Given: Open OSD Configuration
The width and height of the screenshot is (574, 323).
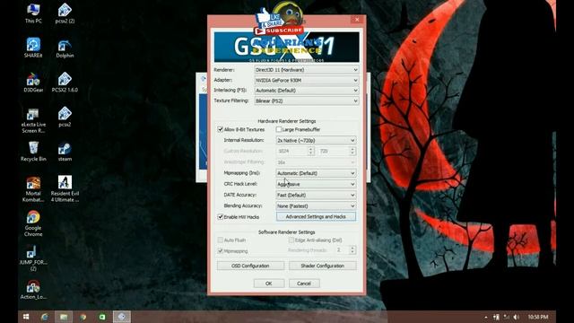Looking at the screenshot, I should (250, 266).
